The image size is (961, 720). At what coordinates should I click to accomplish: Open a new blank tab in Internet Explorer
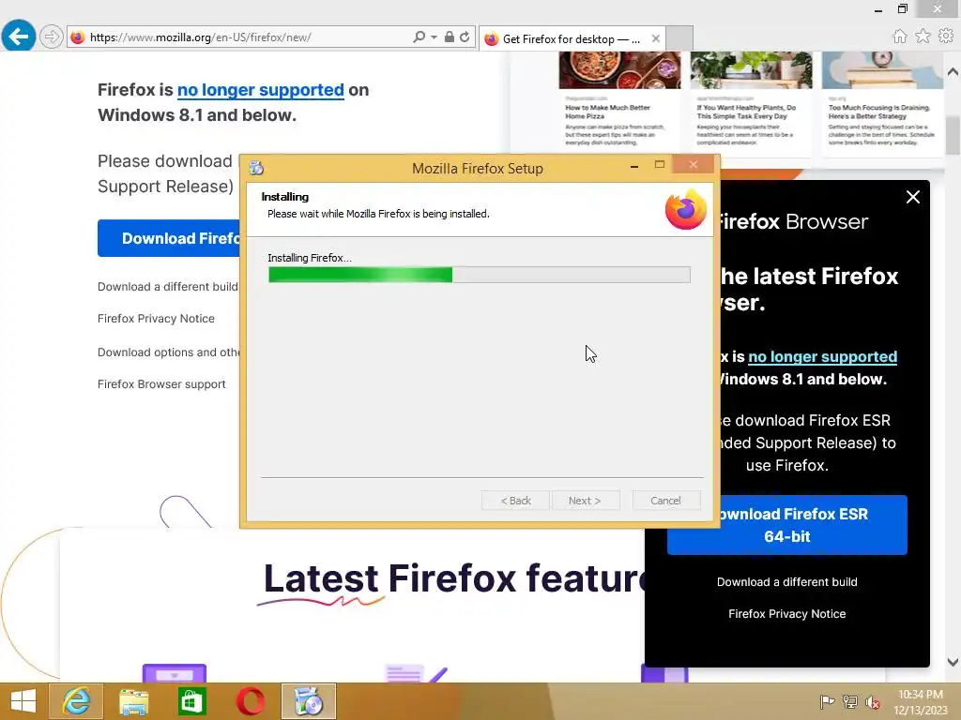(x=679, y=37)
